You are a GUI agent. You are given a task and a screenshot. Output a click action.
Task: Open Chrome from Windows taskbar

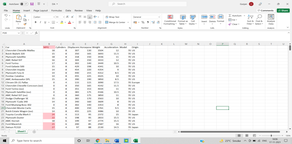98,141
